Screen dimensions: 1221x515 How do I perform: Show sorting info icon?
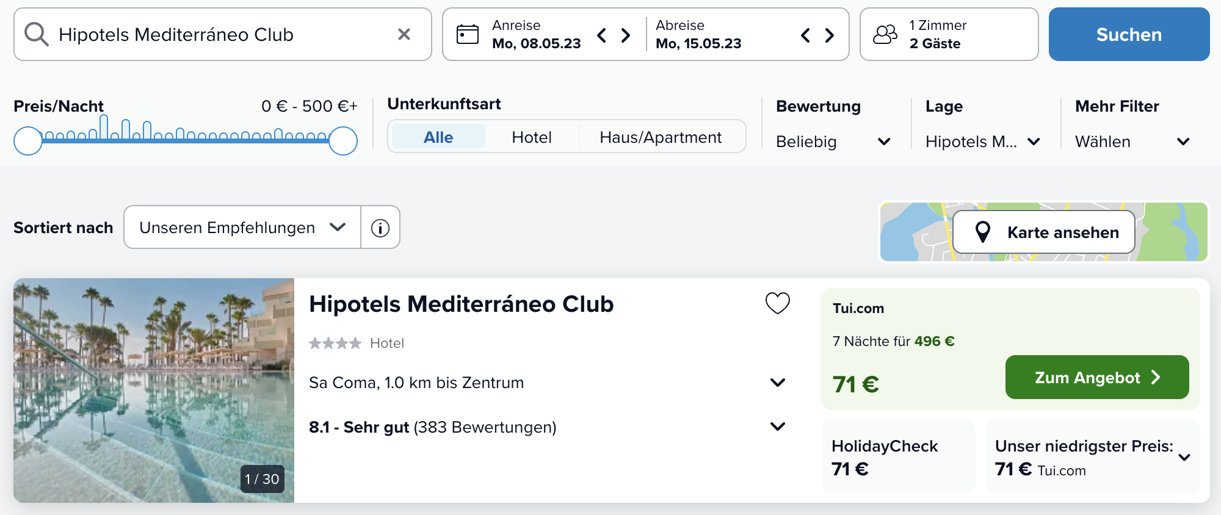(x=380, y=228)
